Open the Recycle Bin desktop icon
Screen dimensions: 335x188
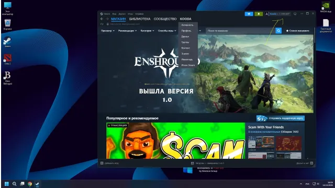[x=7, y=25]
